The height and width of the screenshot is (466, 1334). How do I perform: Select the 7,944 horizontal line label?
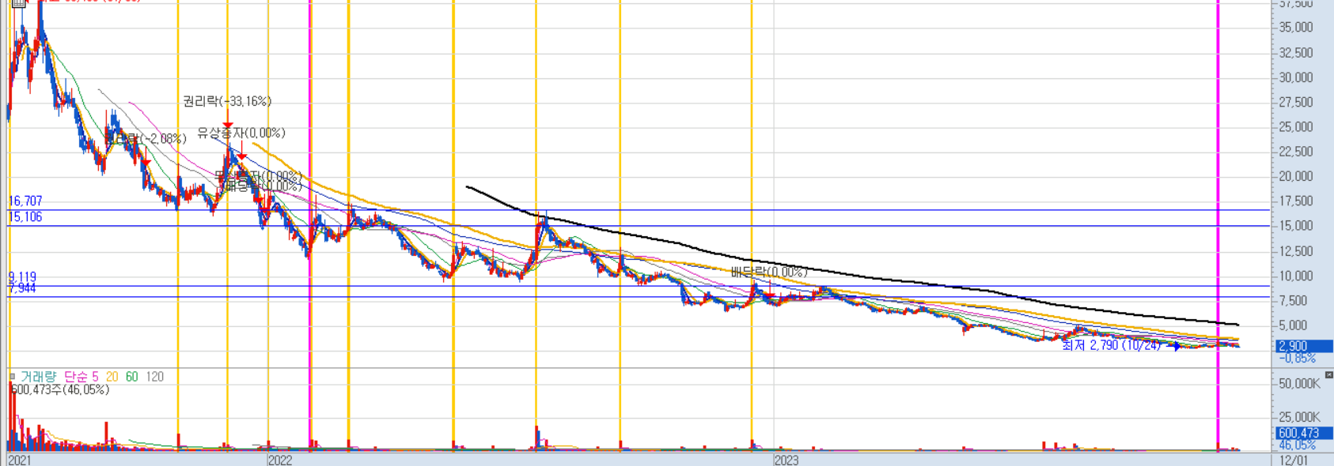coord(22,288)
